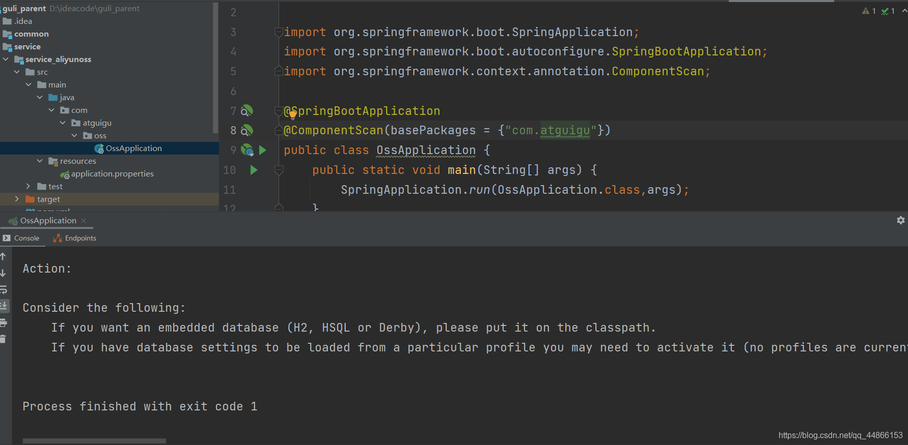
Task: Switch to the Endpoints tab
Action: tap(74, 238)
